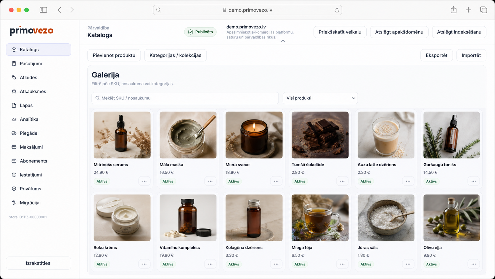Click the Migrācija icon
Screen dimensions: 495x279
point(14,203)
